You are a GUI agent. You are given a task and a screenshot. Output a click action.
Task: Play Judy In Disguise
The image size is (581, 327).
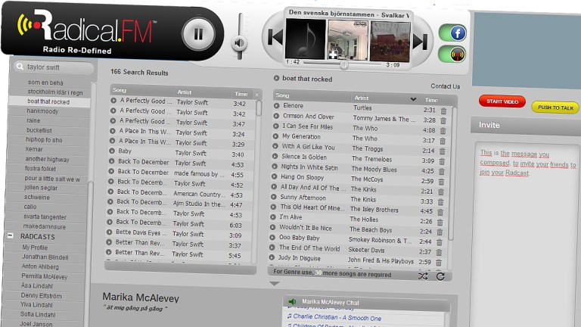coord(272,257)
